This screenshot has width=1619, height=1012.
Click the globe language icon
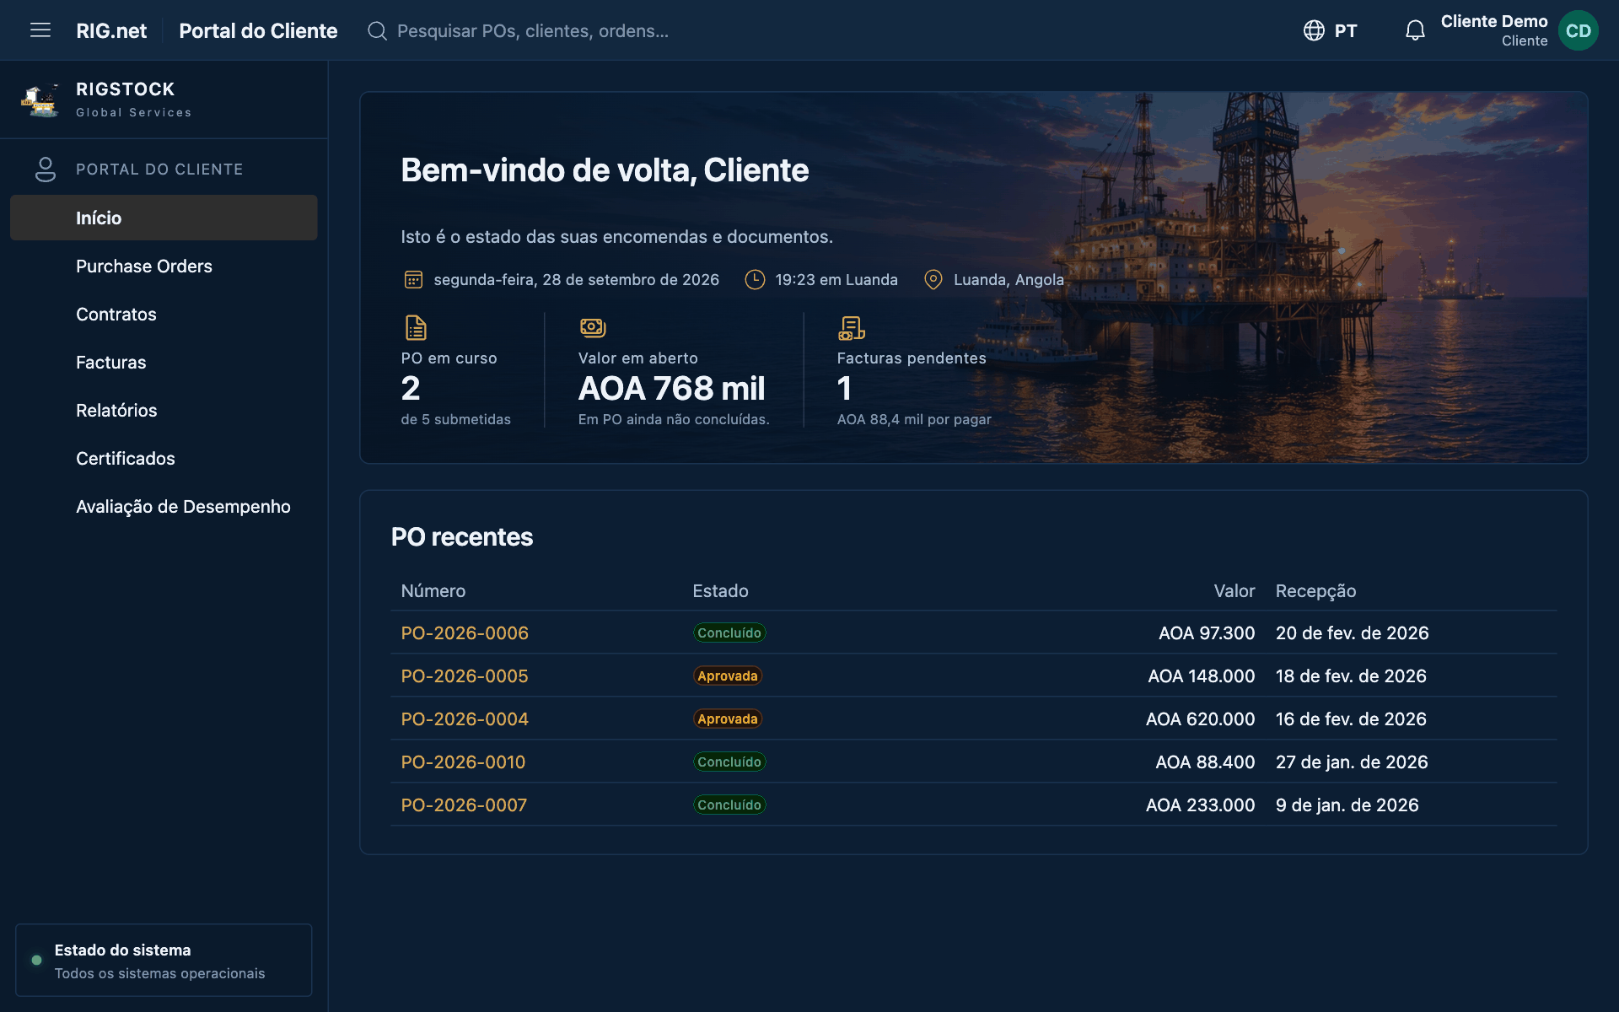tap(1314, 30)
